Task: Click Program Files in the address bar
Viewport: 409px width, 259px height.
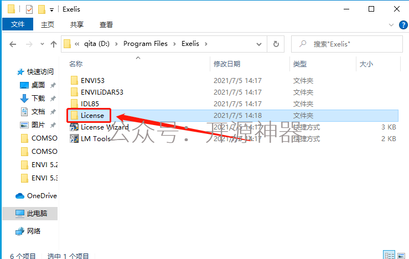Action: click(x=146, y=44)
